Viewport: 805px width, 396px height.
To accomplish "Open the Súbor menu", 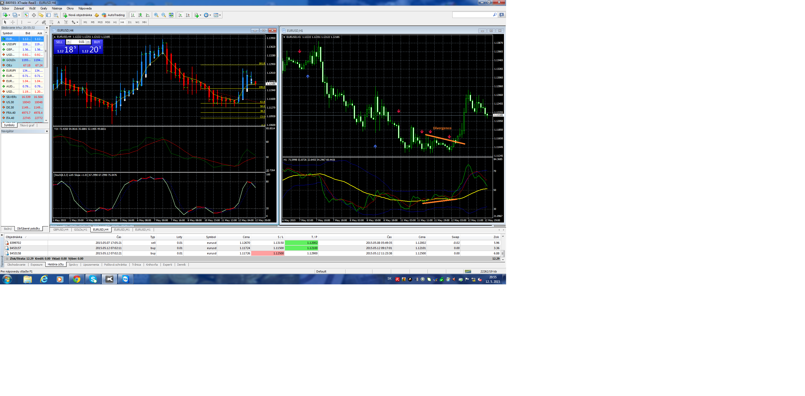I will (x=5, y=8).
